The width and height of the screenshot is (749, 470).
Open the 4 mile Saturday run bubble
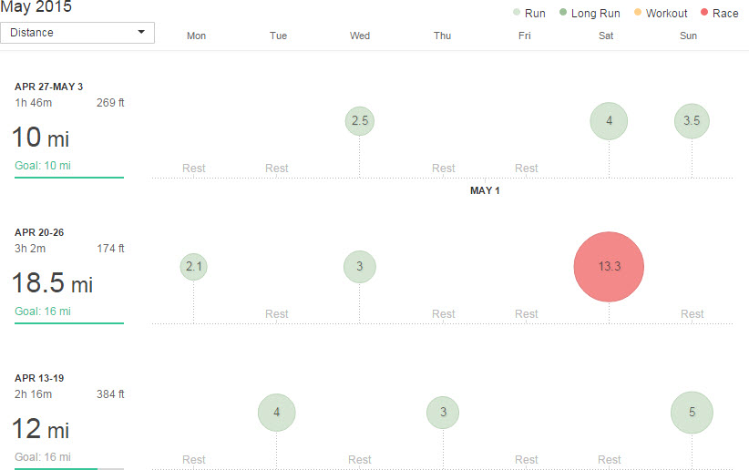click(609, 121)
